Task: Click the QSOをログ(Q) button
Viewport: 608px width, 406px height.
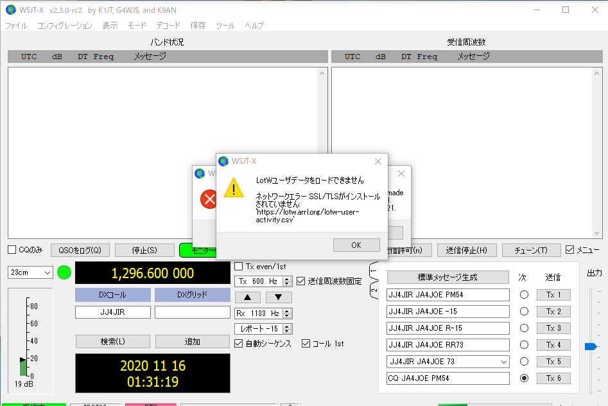Action: pyautogui.click(x=80, y=251)
